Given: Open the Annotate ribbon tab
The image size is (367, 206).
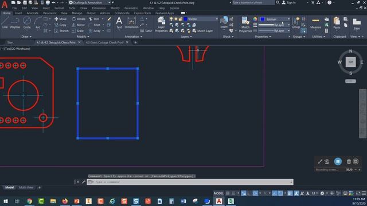Looking at the screenshot, I should click(33, 13).
